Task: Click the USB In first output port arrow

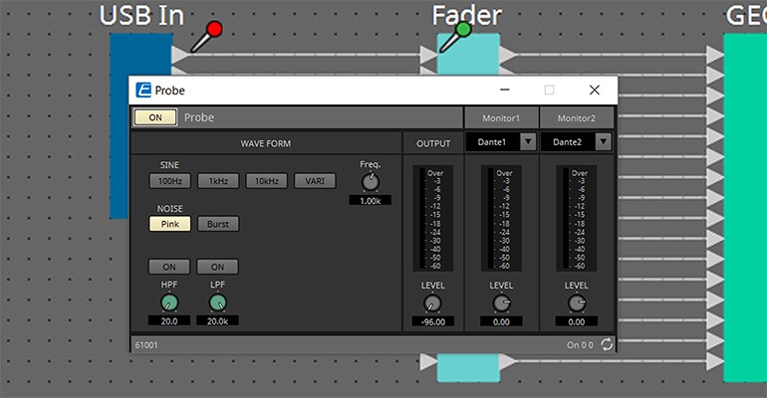Action: (180, 55)
